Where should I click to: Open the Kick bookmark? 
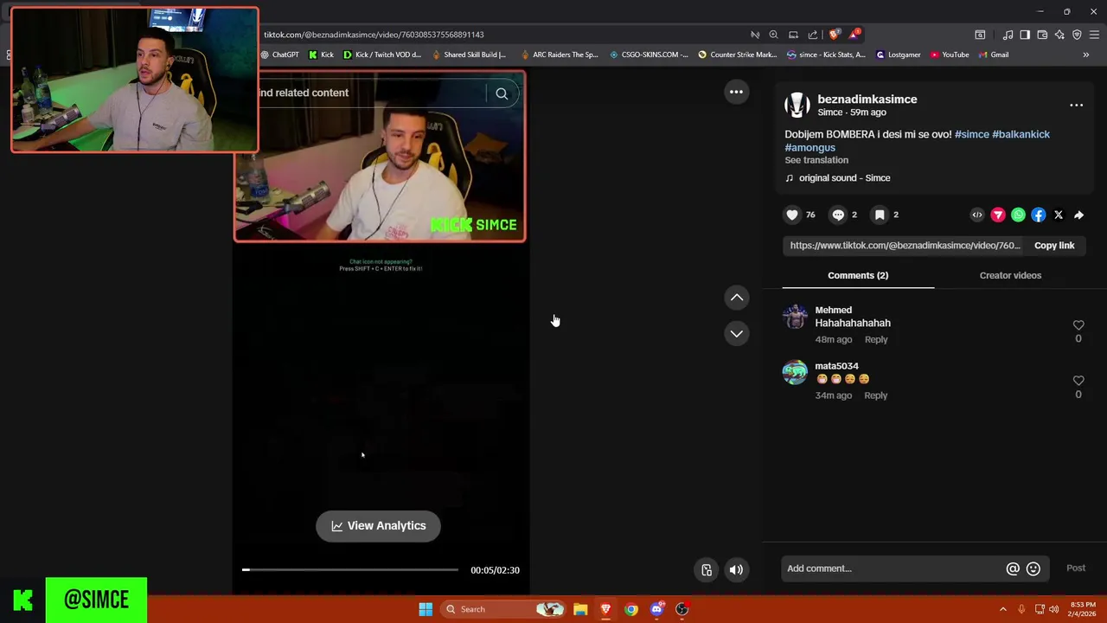(x=322, y=55)
